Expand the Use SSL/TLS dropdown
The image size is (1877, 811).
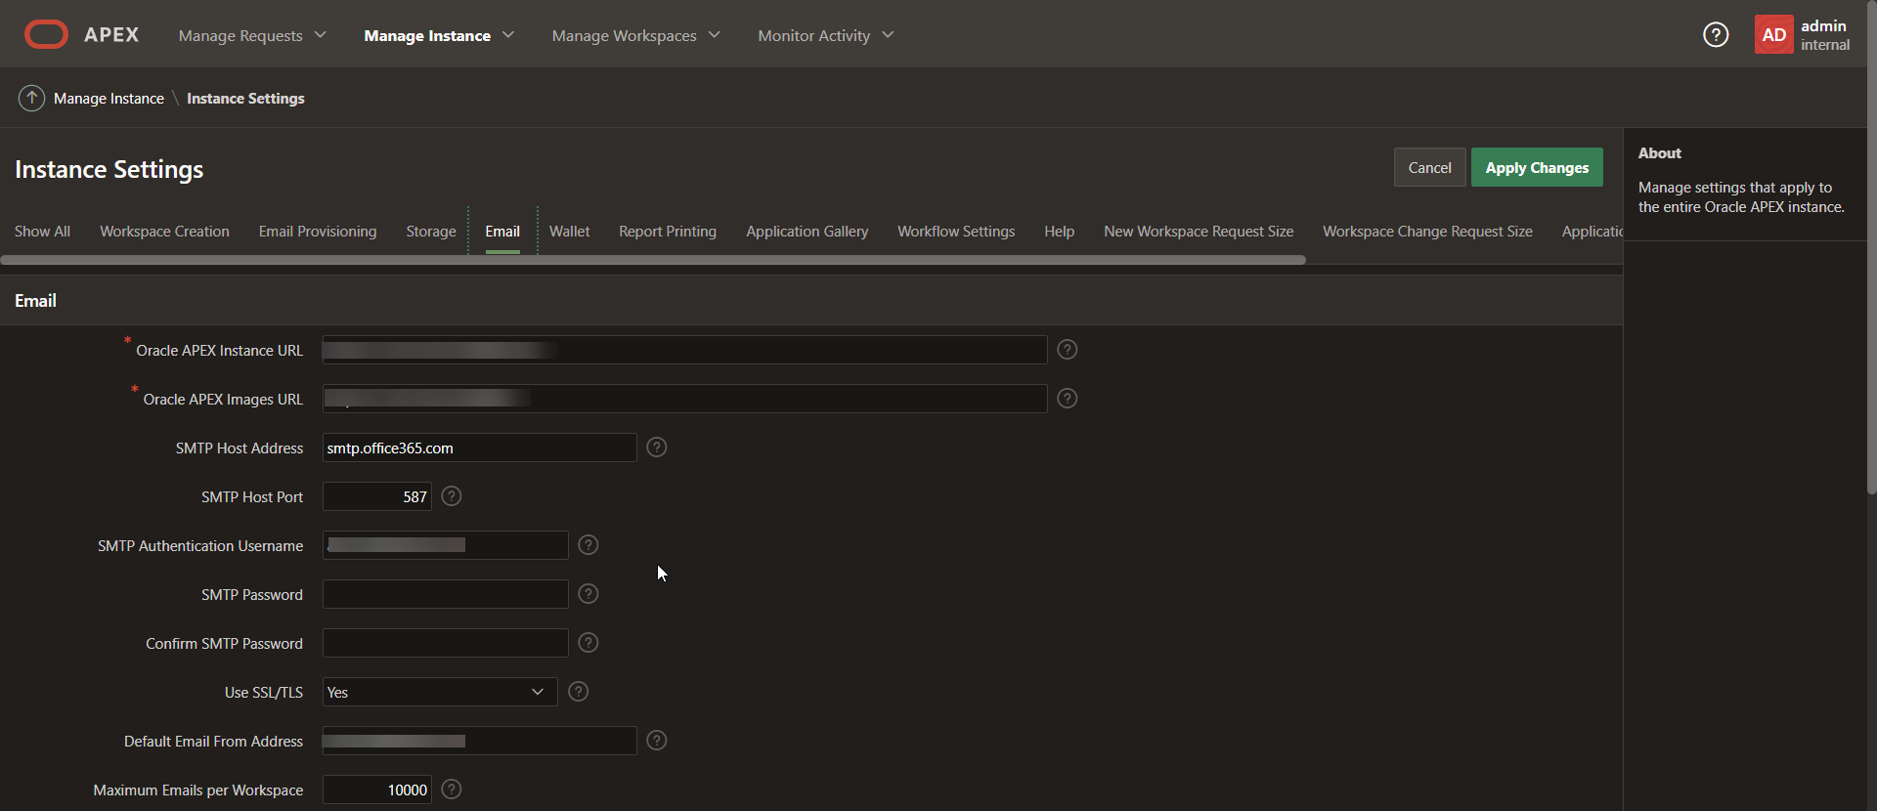pos(440,692)
